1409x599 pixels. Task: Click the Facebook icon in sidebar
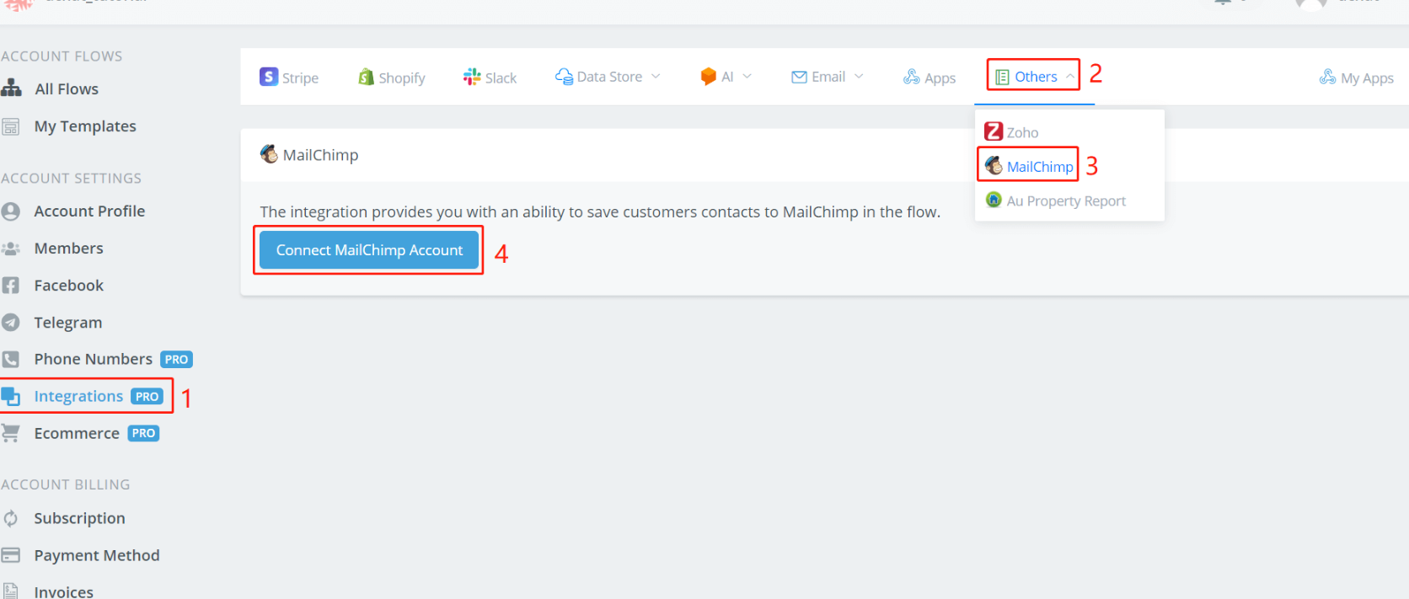(x=11, y=286)
